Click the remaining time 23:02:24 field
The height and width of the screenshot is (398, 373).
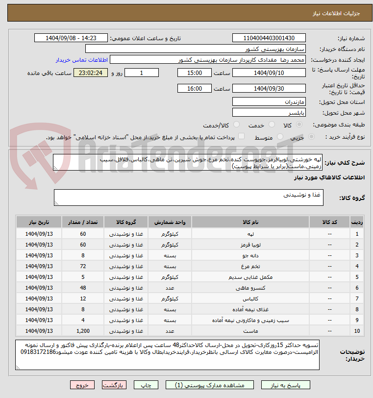tap(91, 73)
